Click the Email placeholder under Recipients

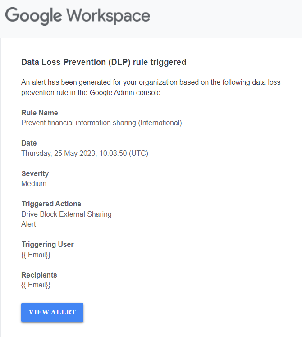(x=36, y=285)
